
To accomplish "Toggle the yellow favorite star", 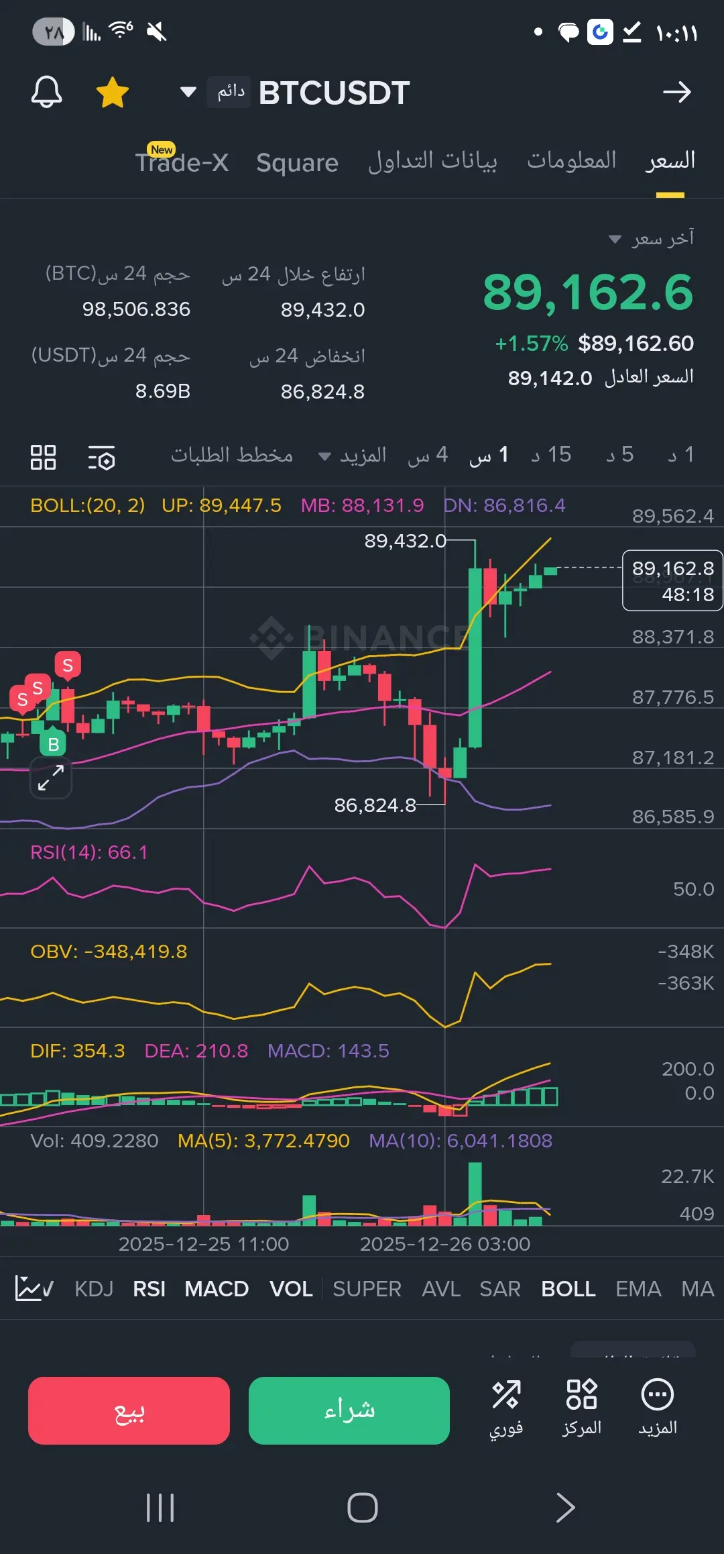I will [113, 92].
